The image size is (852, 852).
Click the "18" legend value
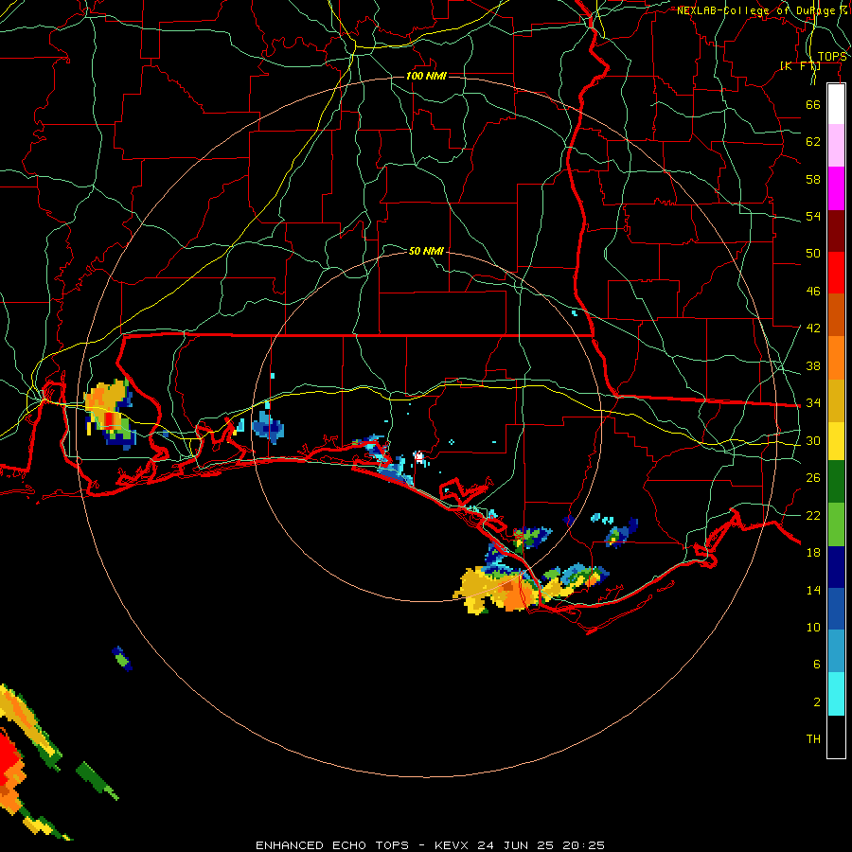click(813, 553)
